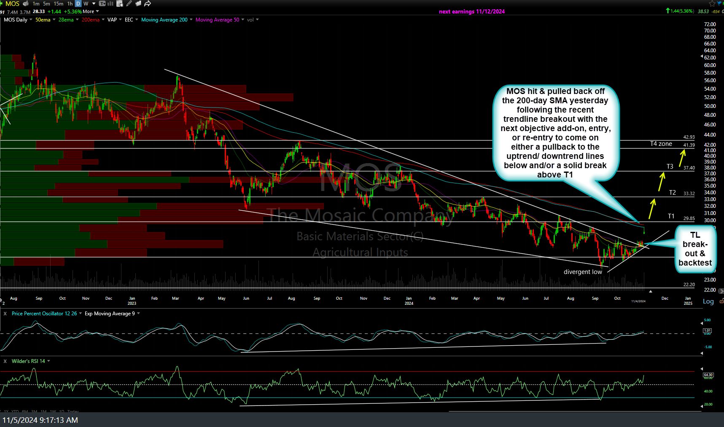This screenshot has height=427, width=724.
Task: Close the Price Percent Oscillator panel
Action: point(5,314)
